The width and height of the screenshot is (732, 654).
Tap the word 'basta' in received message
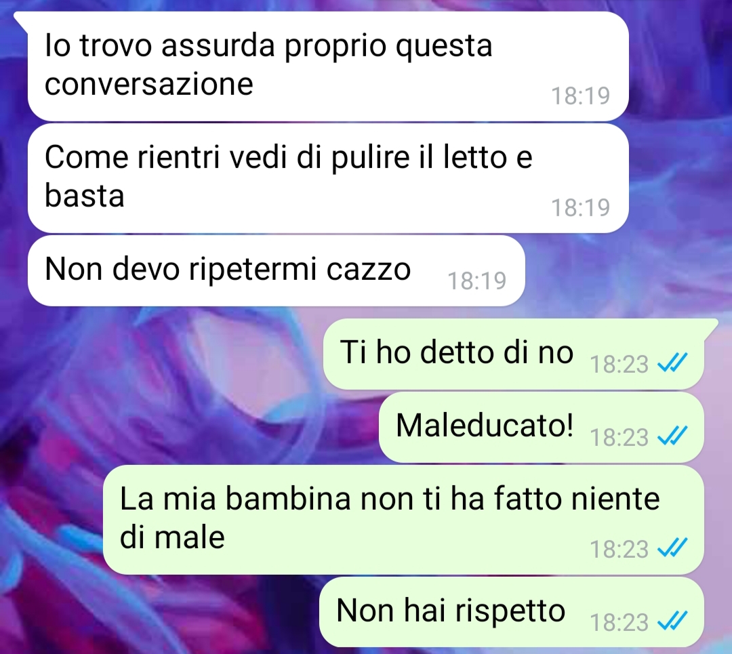85,195
